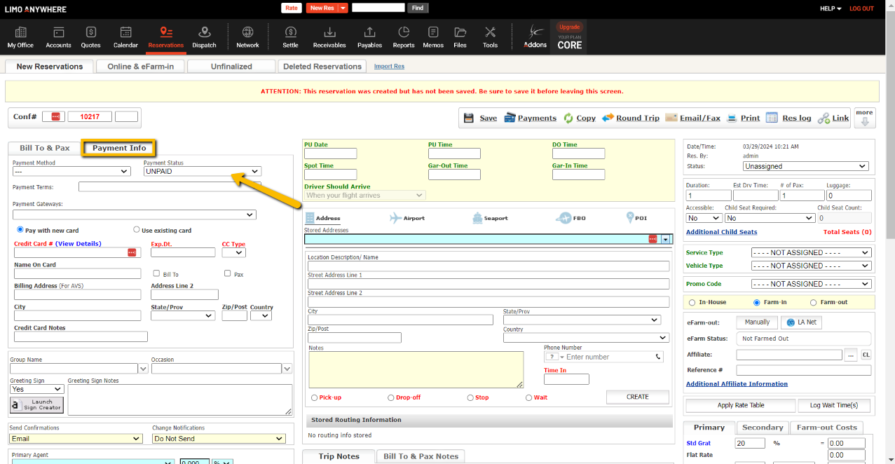Launch Sign Creator icon button
Screen dimensions: 895x464
[36, 405]
